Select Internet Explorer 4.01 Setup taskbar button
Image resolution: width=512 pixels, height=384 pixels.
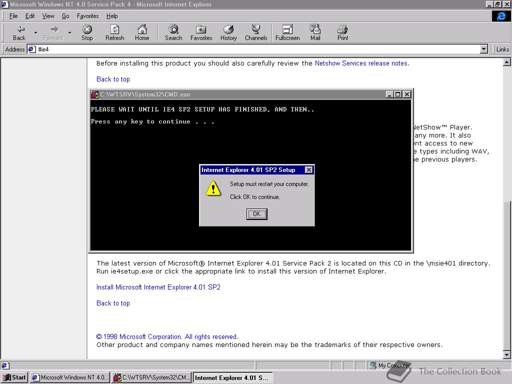point(233,378)
